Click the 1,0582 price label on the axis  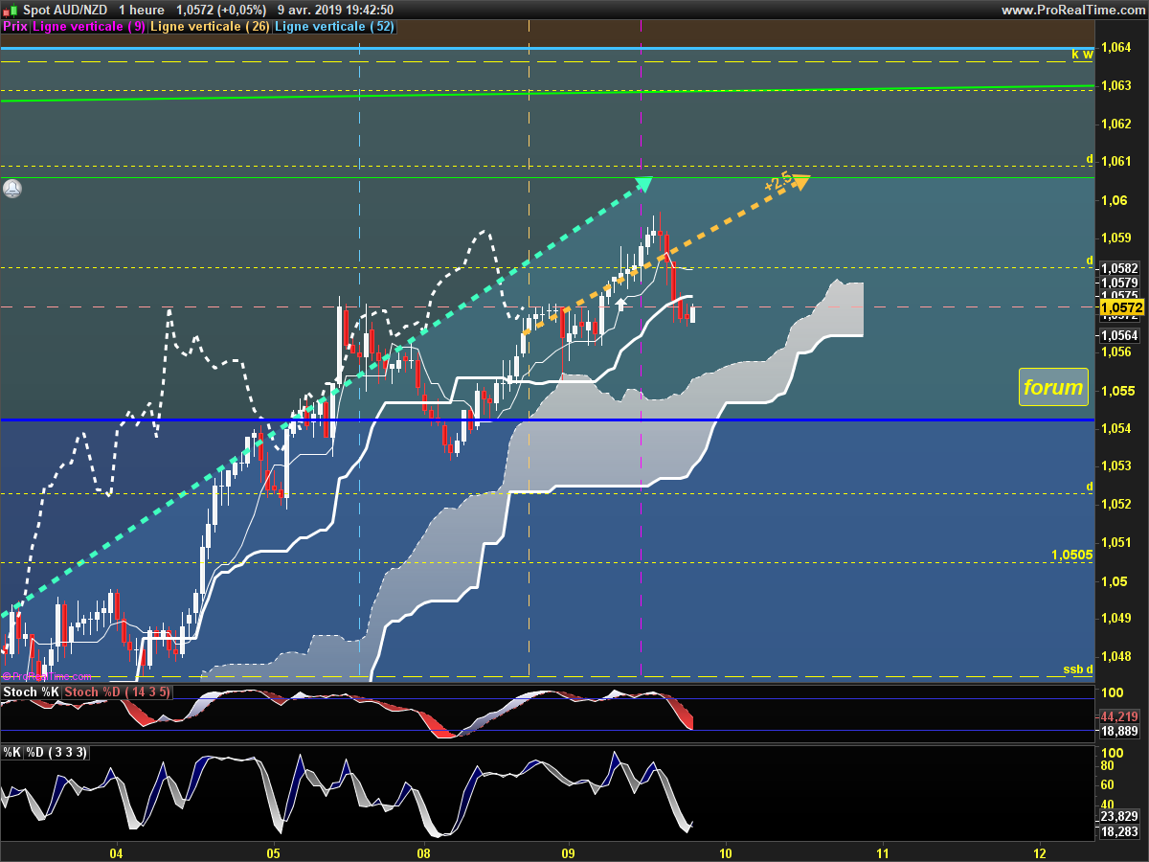click(1119, 270)
